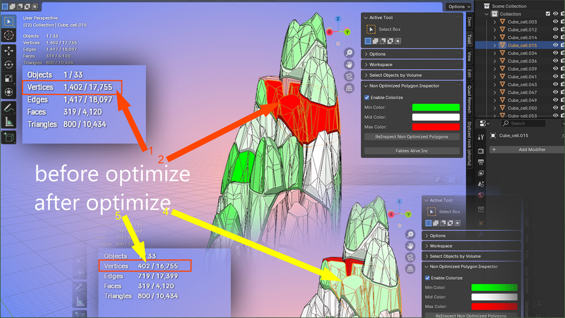Click Extend Selection mode in viewport header
The height and width of the screenshot is (318, 565).
click(12, 7)
